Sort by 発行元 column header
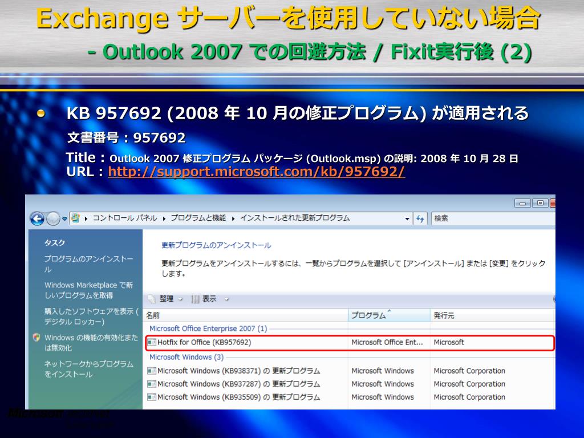584x438 pixels. click(x=492, y=315)
